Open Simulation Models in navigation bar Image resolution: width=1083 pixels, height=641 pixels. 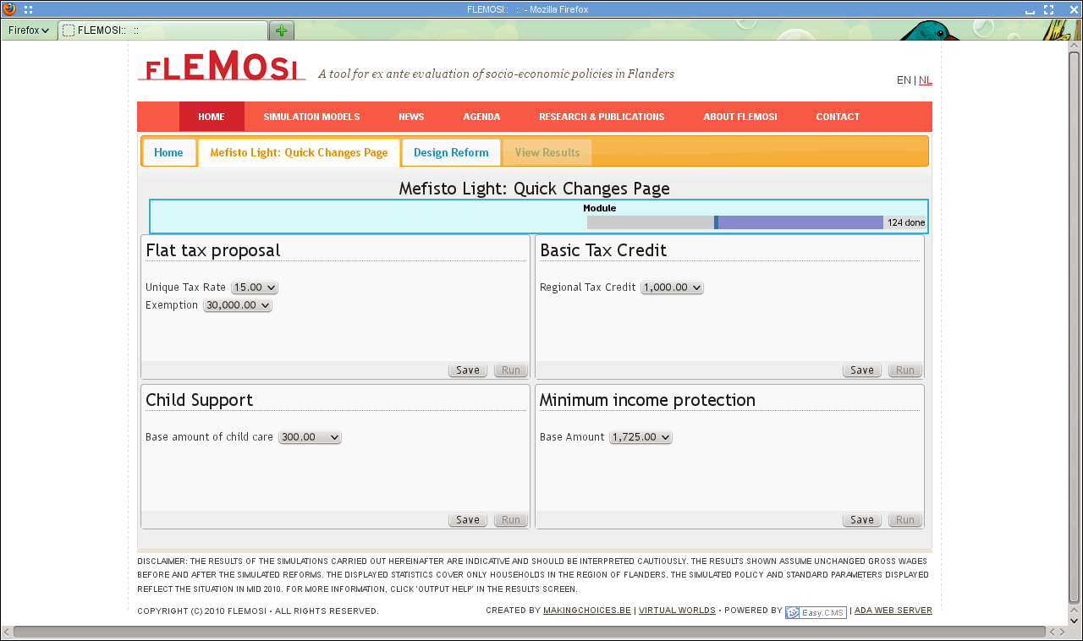coord(311,117)
